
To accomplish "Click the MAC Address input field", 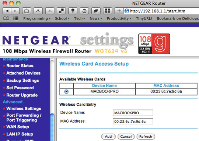I will 133,122.
